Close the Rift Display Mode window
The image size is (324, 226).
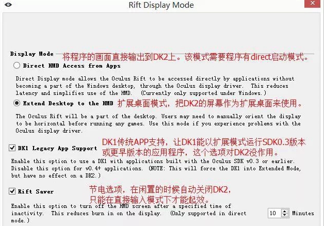(x=312, y=4)
